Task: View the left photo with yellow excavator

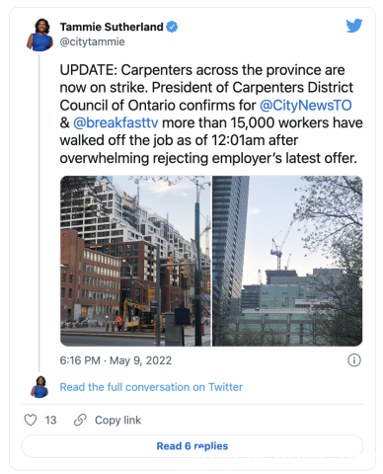Action: [x=135, y=261]
